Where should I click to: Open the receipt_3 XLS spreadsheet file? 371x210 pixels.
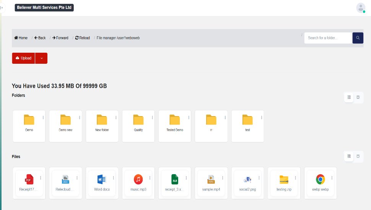pyautogui.click(x=175, y=179)
